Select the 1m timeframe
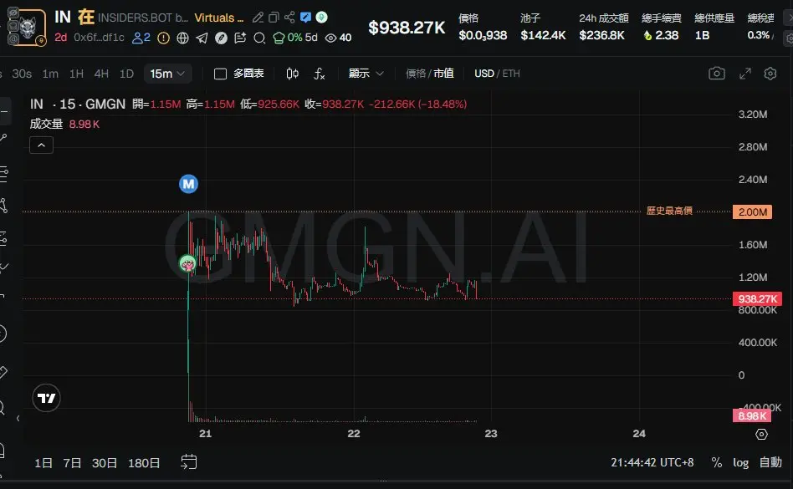The width and height of the screenshot is (793, 489). 50,74
